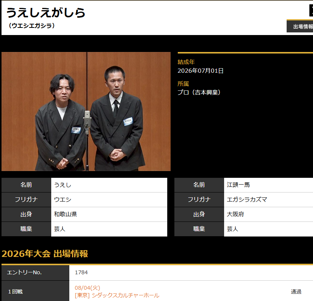Click the 1回戦 row header

[x=35, y=292]
